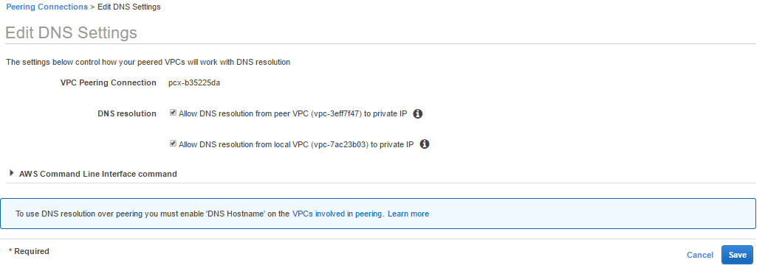Click info icon beside local VPC option

tap(425, 144)
